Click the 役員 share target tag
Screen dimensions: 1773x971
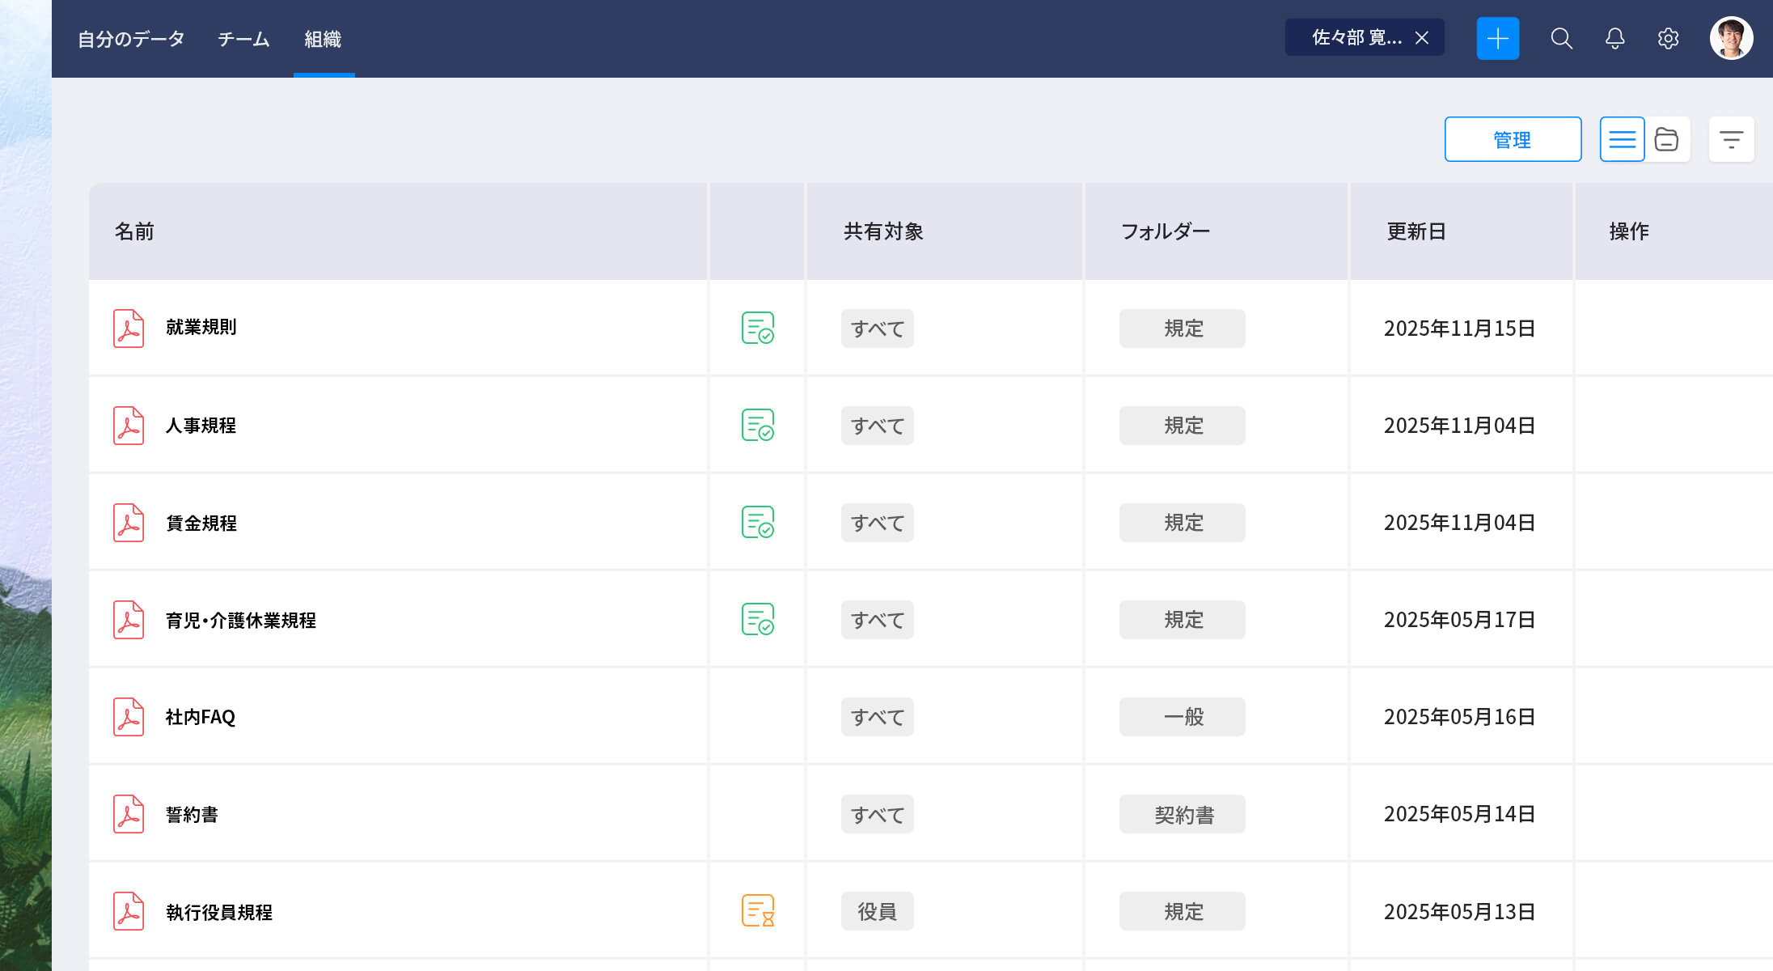click(x=877, y=911)
